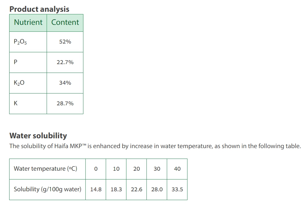This screenshot has height=205, width=307.
Task: Select the Content column header
Action: (x=65, y=23)
